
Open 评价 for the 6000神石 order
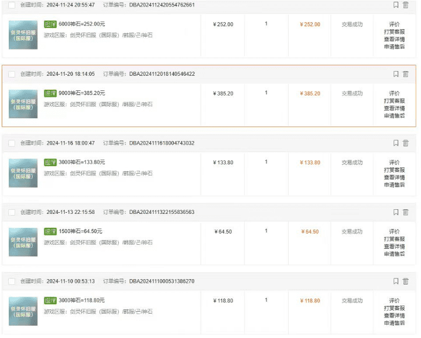click(394, 24)
